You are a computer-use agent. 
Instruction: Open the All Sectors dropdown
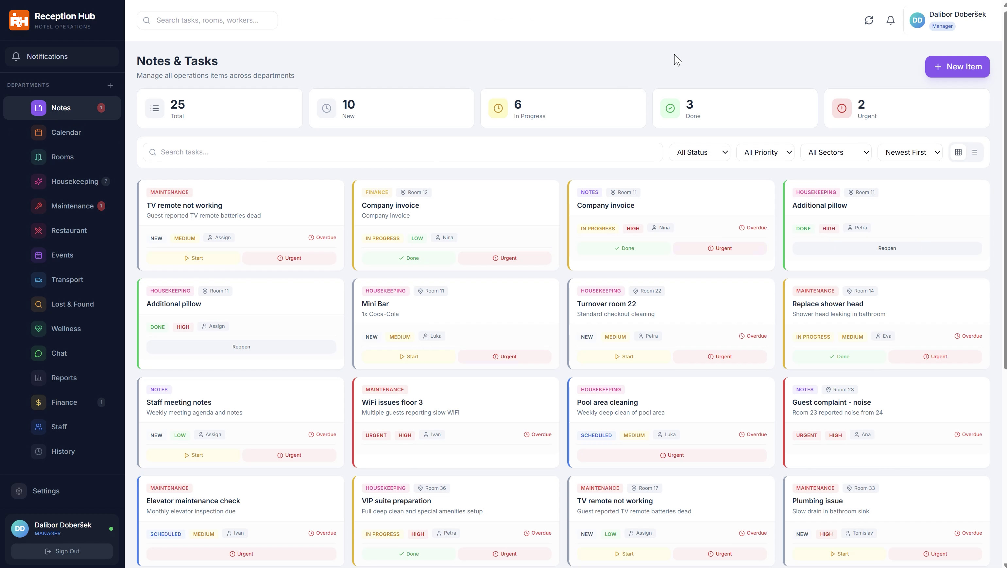pos(836,152)
